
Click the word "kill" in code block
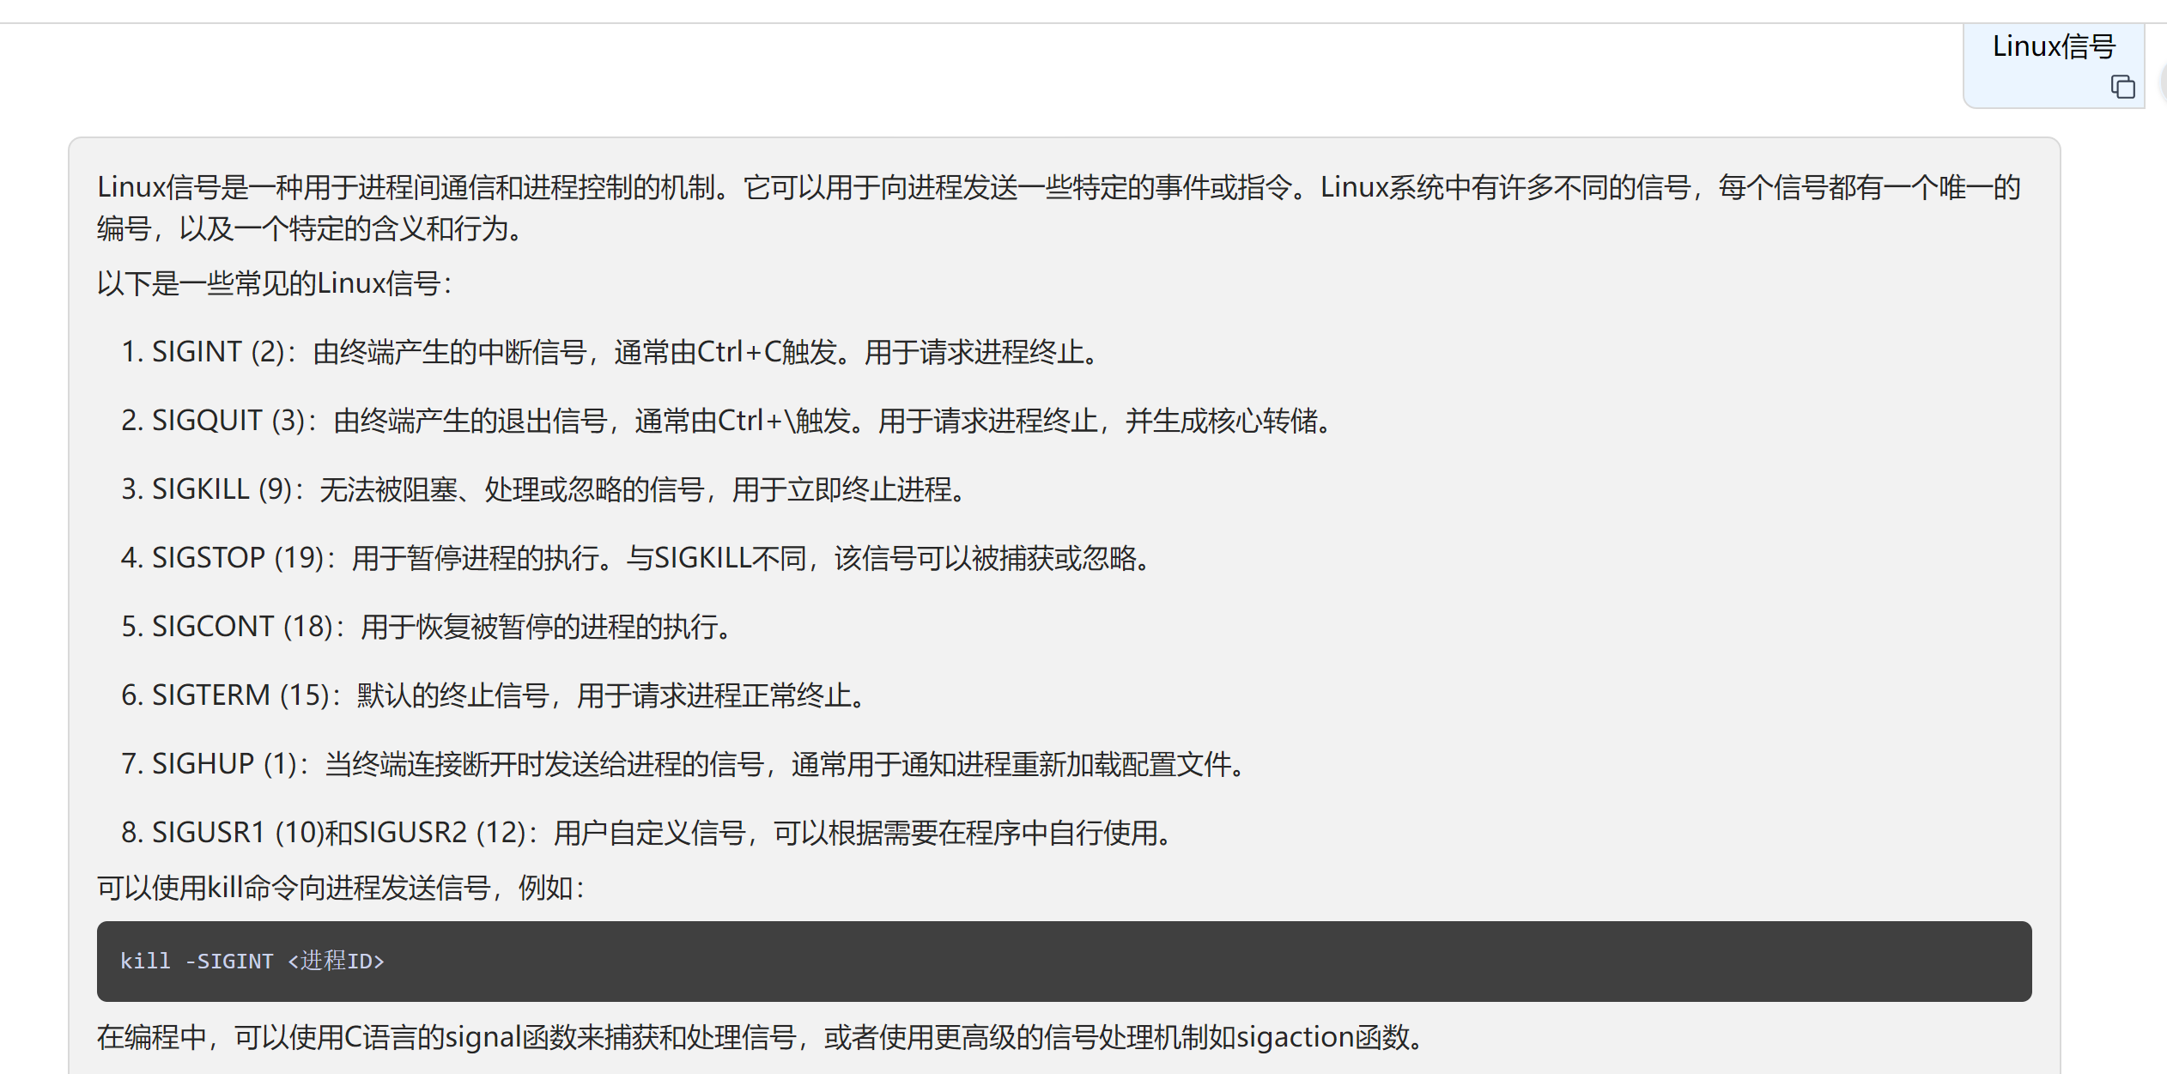[x=145, y=961]
